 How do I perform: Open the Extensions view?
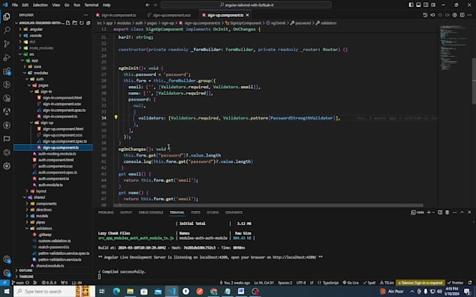coord(7,71)
